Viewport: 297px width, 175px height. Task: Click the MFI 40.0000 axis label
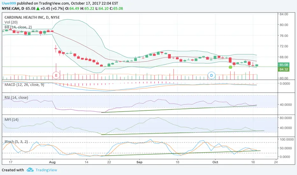(x=286, y=128)
